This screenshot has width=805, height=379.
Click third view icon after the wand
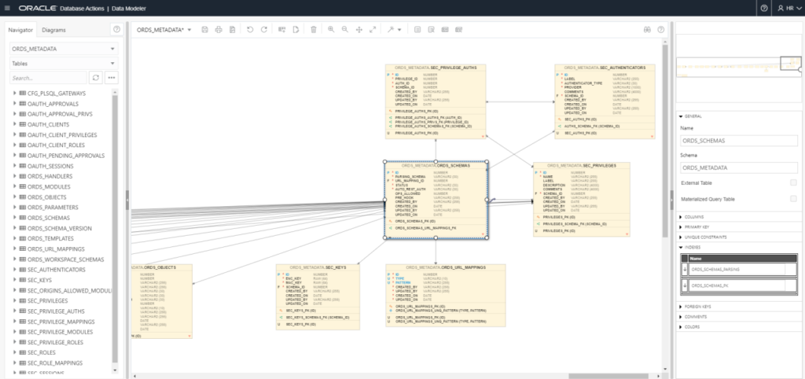click(445, 30)
